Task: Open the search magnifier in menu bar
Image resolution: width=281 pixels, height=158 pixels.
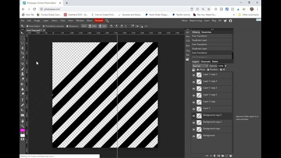Action: (107, 21)
